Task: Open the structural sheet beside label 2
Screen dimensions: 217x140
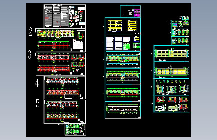Action: (61, 40)
